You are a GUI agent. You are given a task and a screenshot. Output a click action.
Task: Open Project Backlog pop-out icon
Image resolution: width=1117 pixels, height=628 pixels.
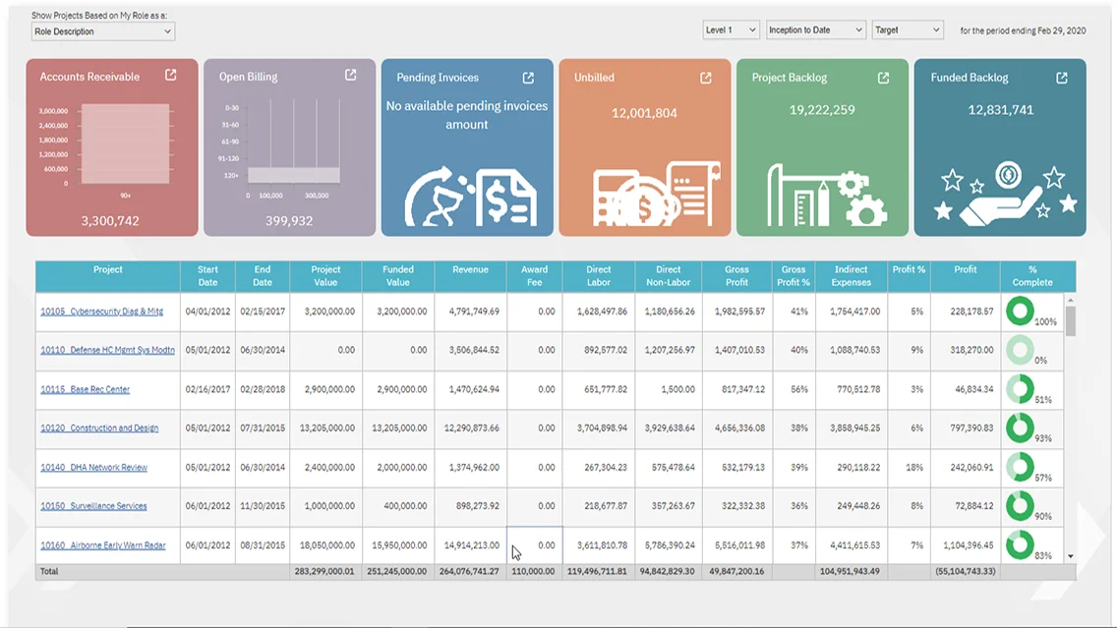pos(883,78)
